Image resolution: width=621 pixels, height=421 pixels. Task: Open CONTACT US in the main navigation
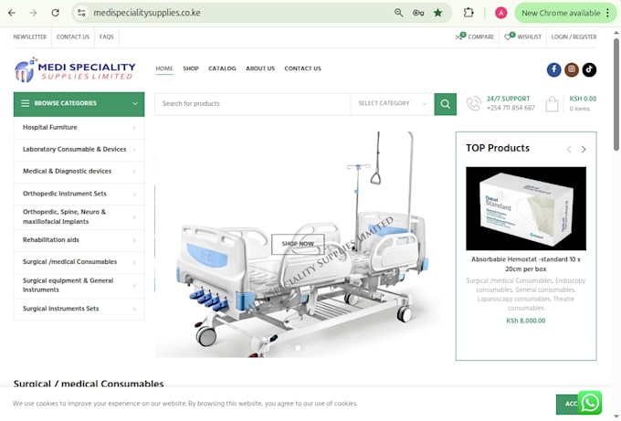pyautogui.click(x=302, y=68)
